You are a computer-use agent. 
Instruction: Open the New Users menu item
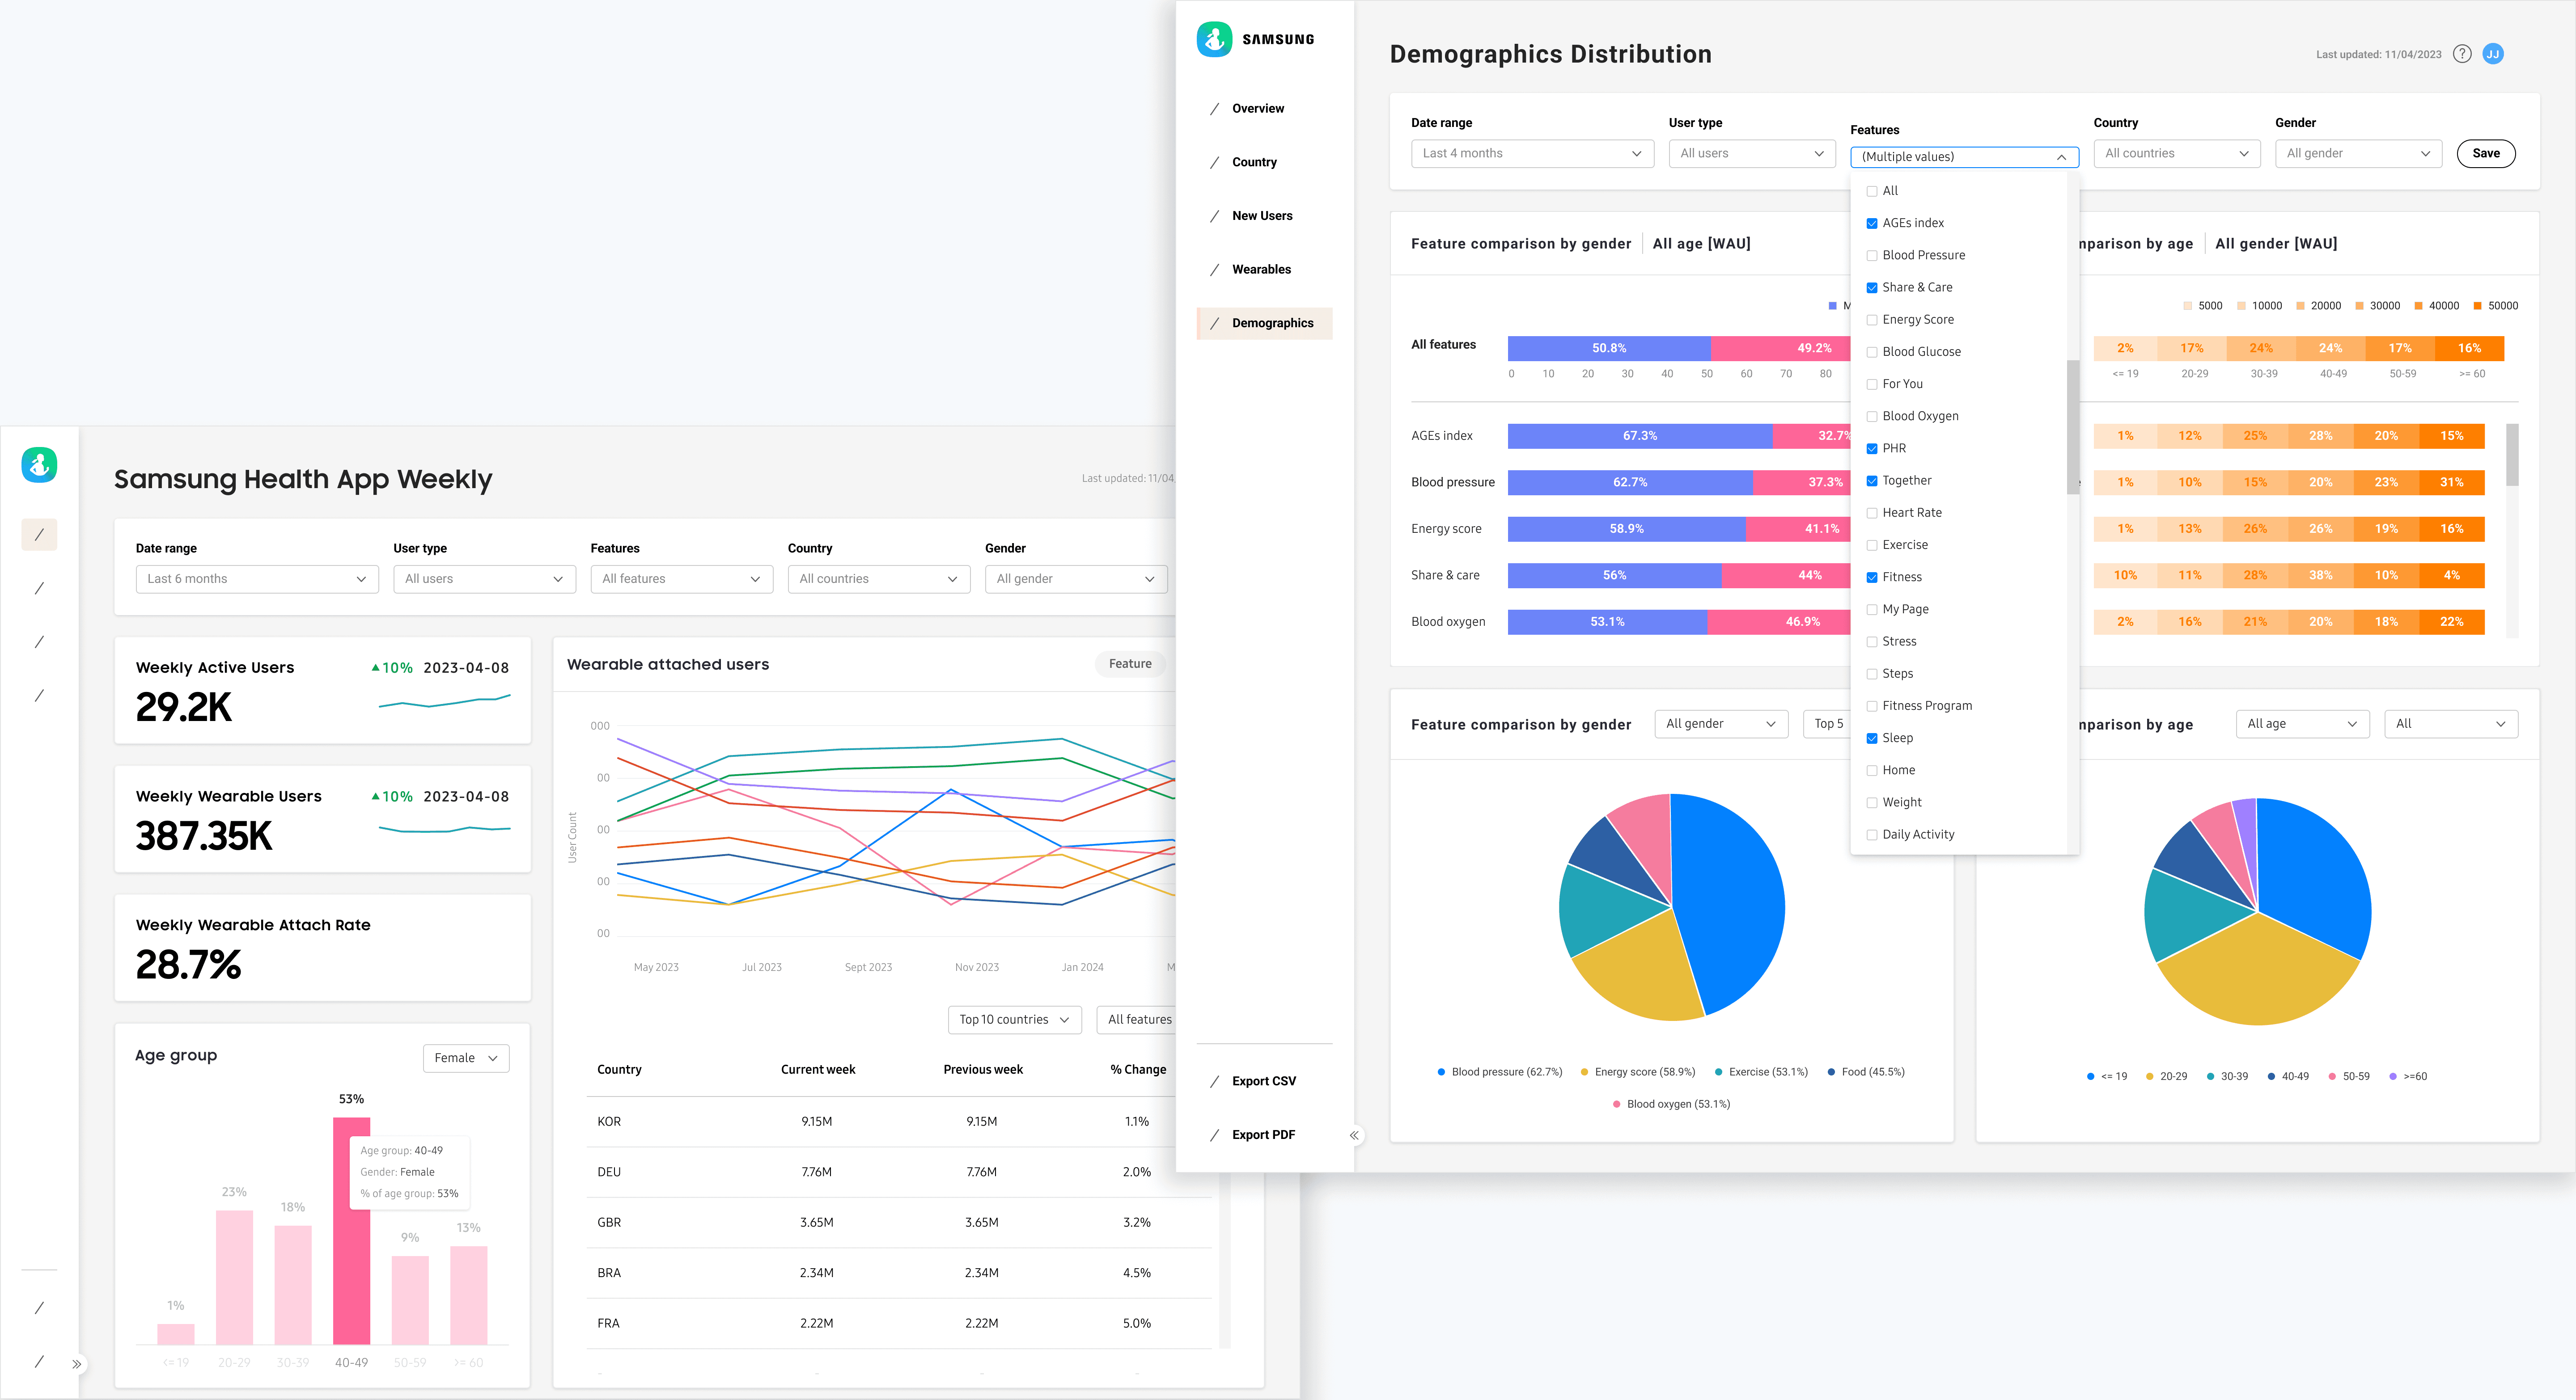click(1262, 216)
